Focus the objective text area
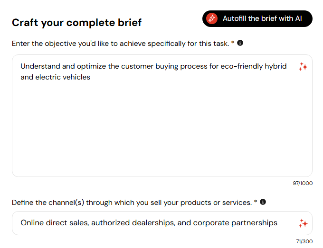The height and width of the screenshot is (248, 323). tap(162, 115)
